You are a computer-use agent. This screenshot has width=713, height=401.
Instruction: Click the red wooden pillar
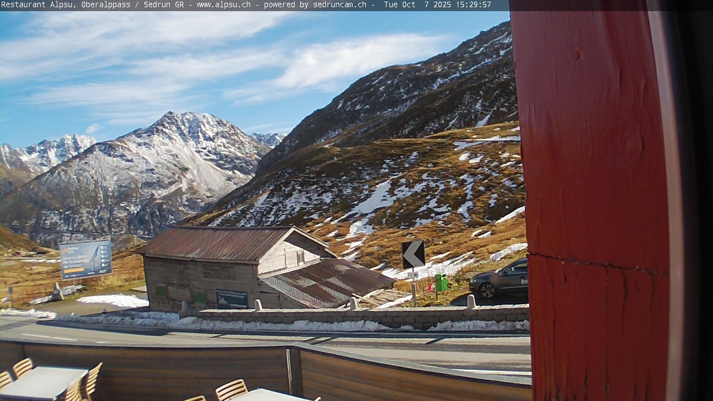(x=596, y=200)
